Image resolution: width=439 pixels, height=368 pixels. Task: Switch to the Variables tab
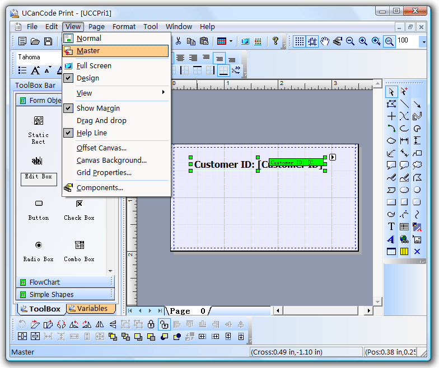pyautogui.click(x=91, y=309)
